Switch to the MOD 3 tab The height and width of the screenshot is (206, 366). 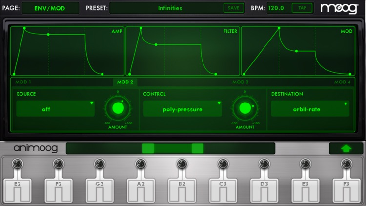tap(241, 82)
